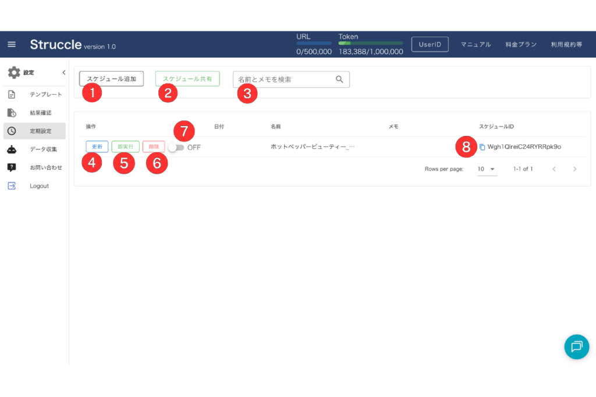Screen dimensions: 596x397
Task: Copy schedule ID with the copy icon
Action: pyautogui.click(x=482, y=147)
